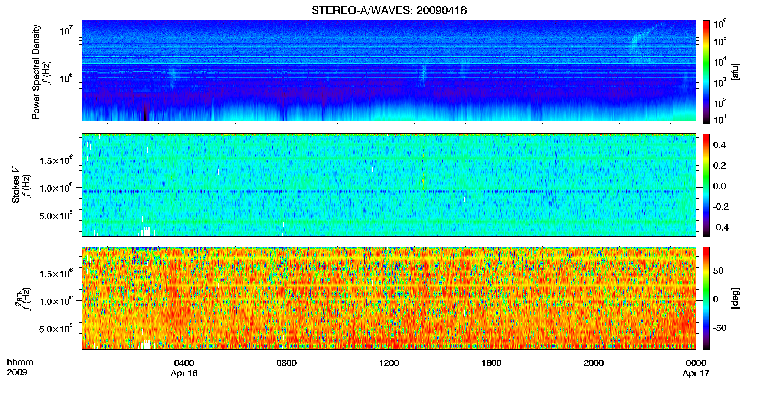Screen dimensions: 778x401
Task: Click the "[sfu]" unit label
Action: [735, 72]
